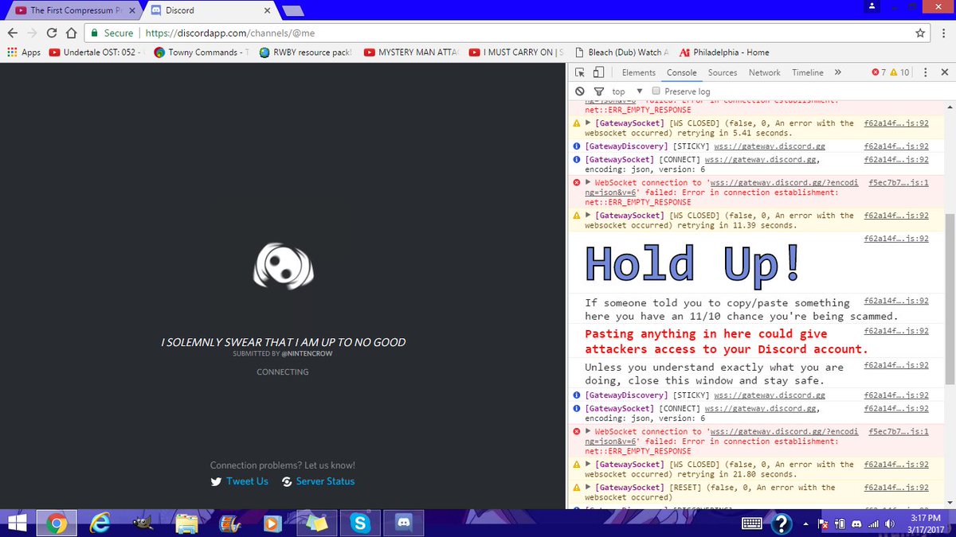
Task: Reload the page using the refresh icon
Action: 52,33
